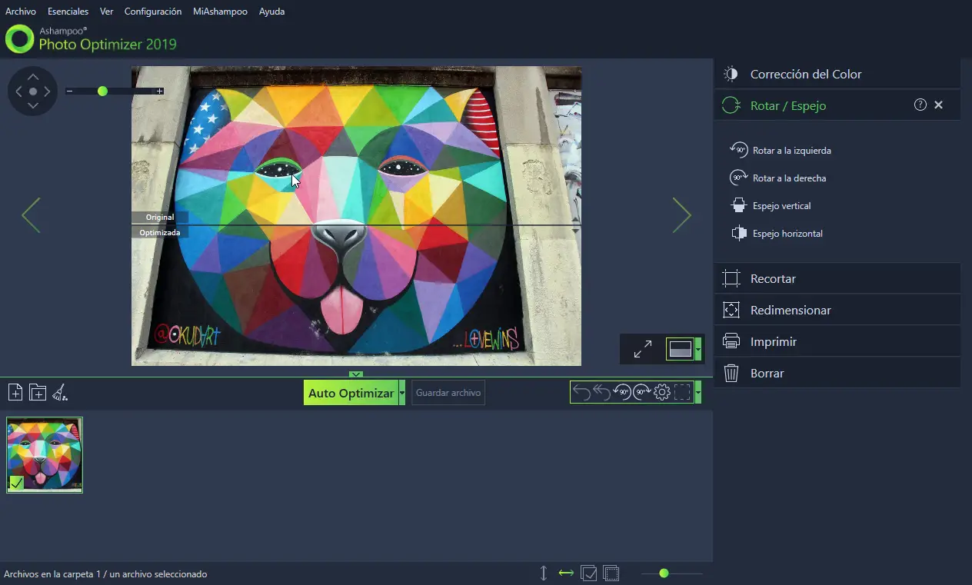The width and height of the screenshot is (972, 585).
Task: Rotate 90° right from the quick toolbar
Action: pos(642,393)
